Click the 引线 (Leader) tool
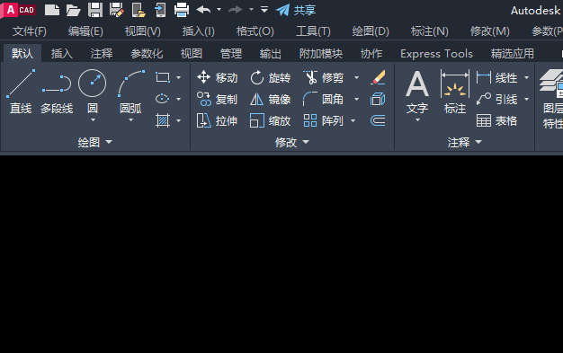563x353 pixels. coord(497,99)
